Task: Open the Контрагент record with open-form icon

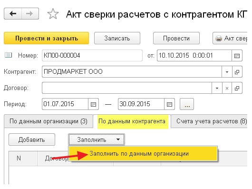Action: [237, 72]
